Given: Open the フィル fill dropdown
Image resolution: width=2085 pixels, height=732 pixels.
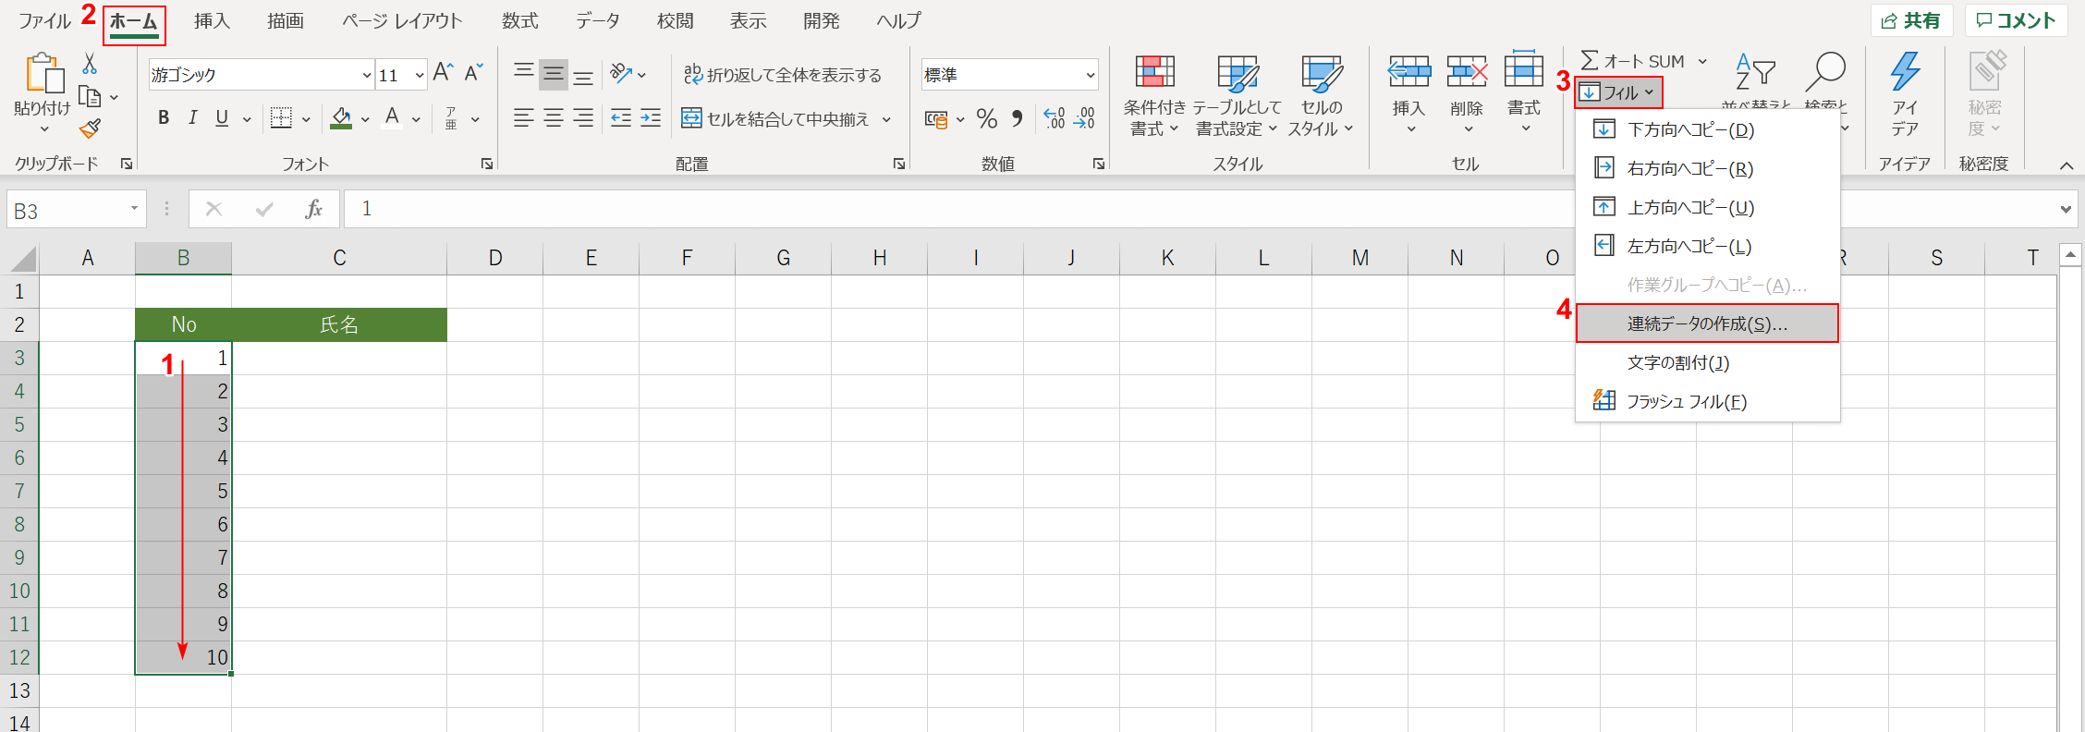Looking at the screenshot, I should pyautogui.click(x=1618, y=92).
